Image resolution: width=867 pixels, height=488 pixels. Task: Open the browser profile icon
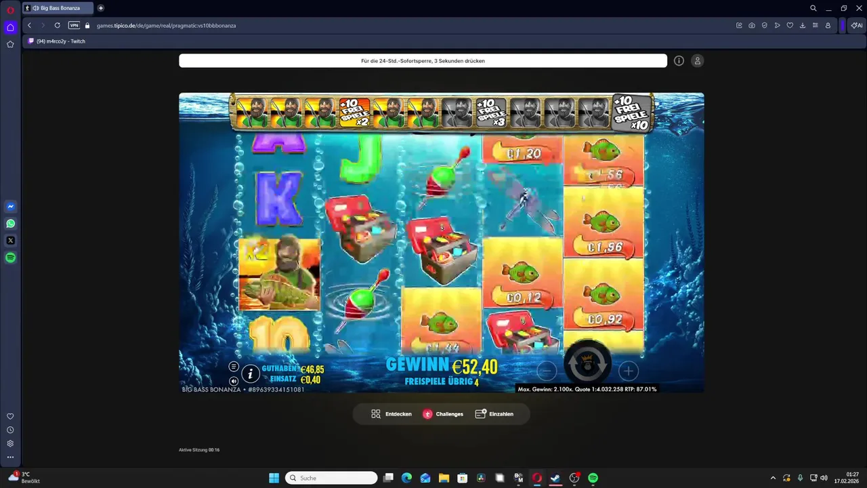[828, 25]
